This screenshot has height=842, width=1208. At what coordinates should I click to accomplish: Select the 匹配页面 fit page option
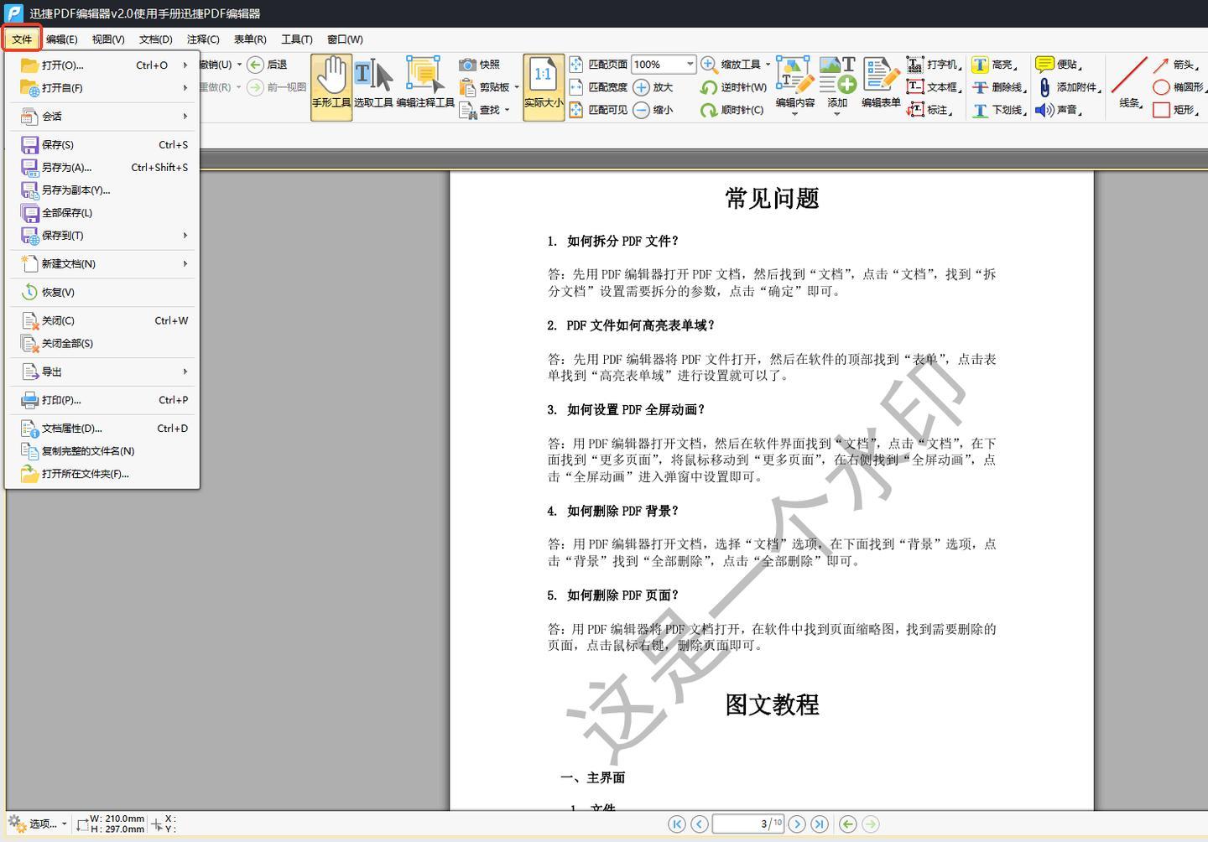click(x=598, y=65)
